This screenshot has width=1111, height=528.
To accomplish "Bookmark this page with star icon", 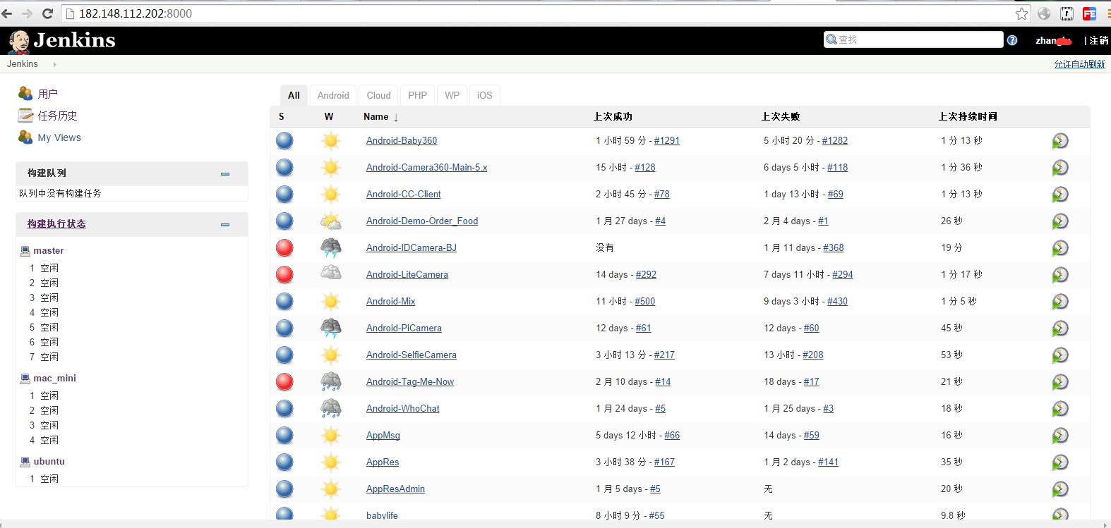I will 1021,13.
